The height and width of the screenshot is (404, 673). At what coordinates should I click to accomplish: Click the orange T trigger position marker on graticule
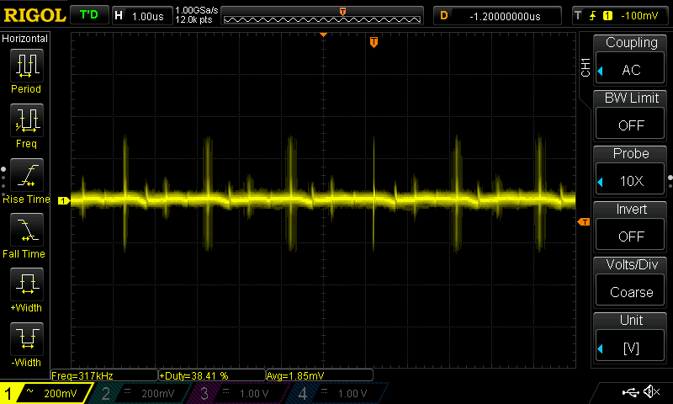click(x=374, y=42)
